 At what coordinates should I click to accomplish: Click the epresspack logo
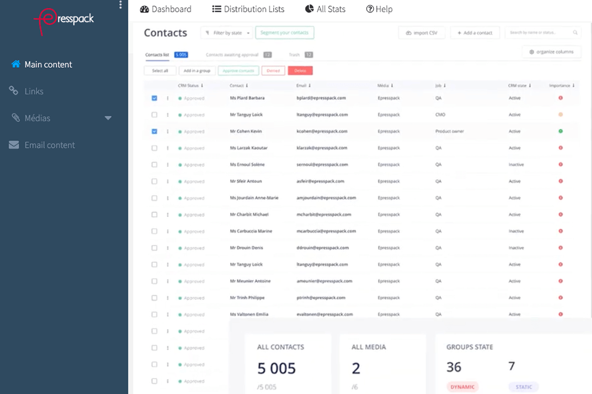pyautogui.click(x=64, y=21)
